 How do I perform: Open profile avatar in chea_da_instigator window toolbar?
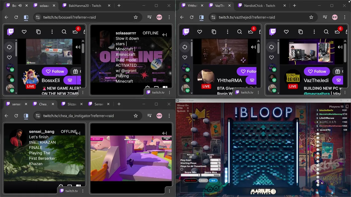(x=159, y=116)
